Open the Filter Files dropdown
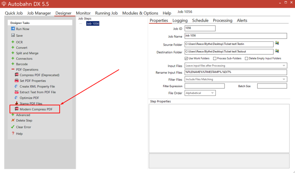 [x=284, y=79]
